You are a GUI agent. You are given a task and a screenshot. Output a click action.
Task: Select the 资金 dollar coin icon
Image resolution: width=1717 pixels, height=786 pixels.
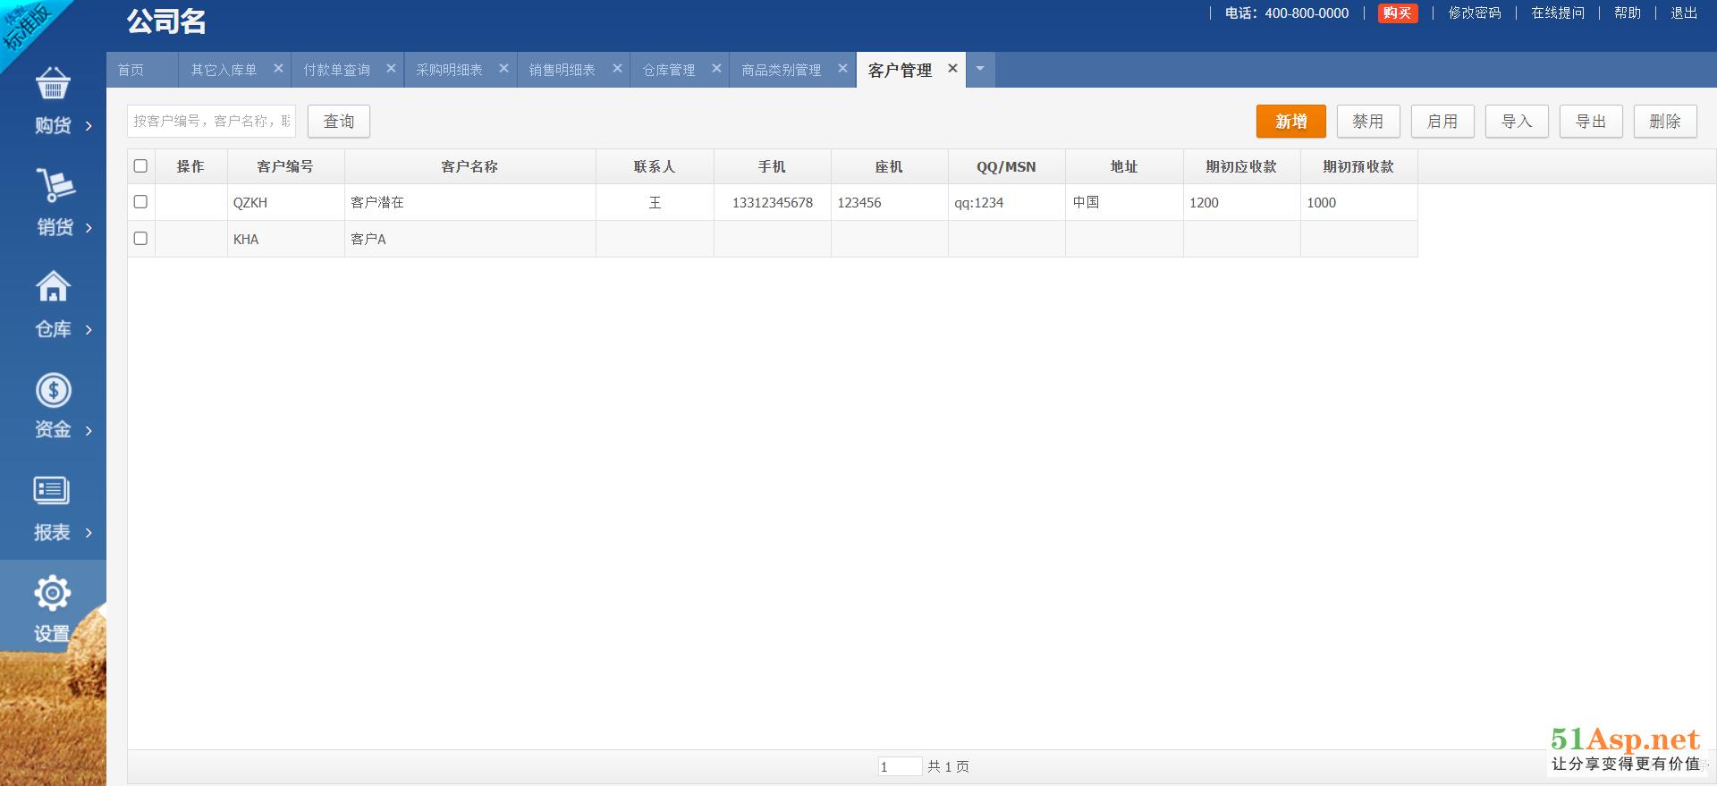(x=53, y=390)
